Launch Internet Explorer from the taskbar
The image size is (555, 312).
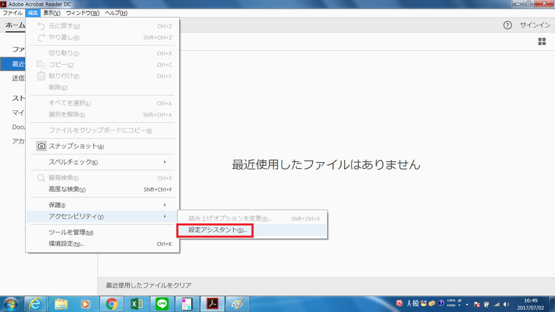pyautogui.click(x=36, y=304)
